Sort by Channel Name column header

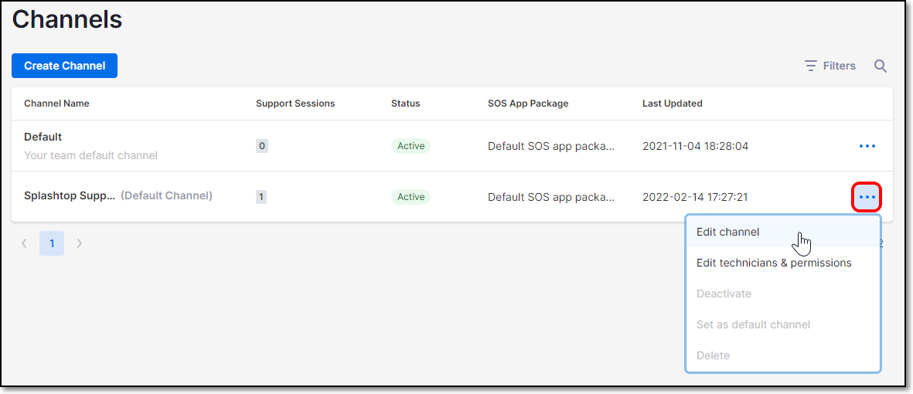56,104
